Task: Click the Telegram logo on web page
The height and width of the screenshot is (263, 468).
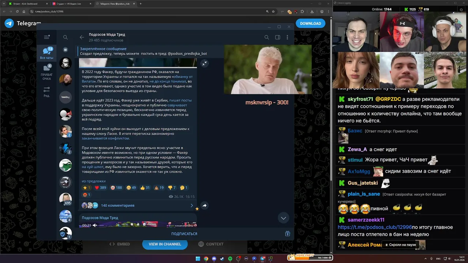Action: 10,23
